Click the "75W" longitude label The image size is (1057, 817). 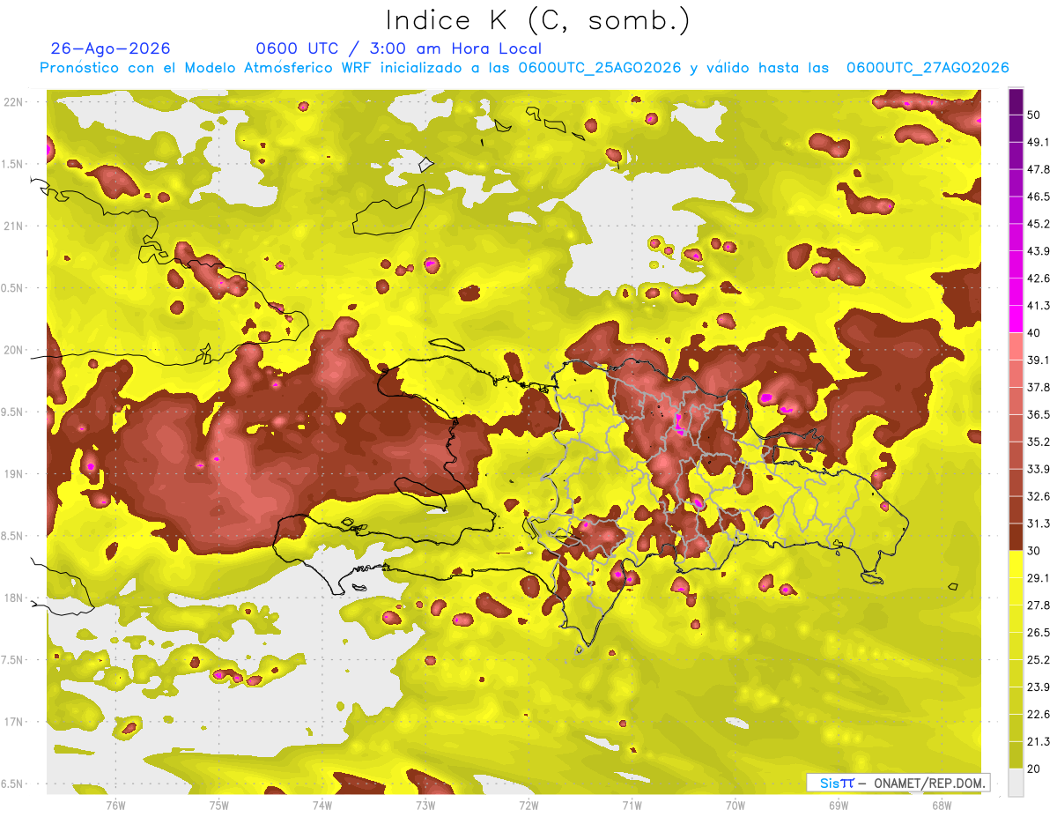(x=218, y=805)
